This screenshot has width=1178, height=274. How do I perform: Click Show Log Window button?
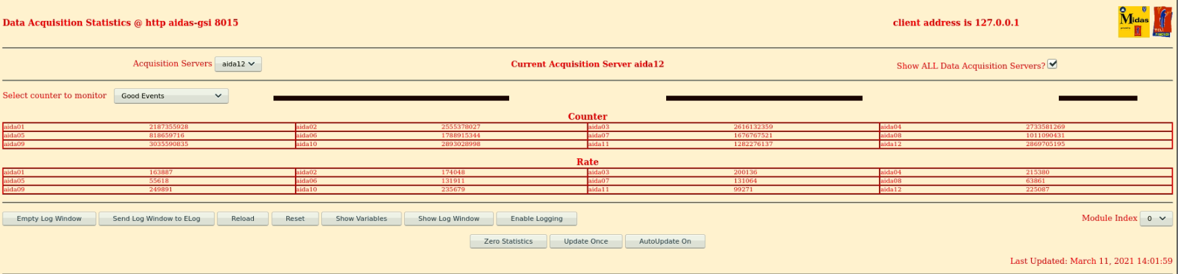point(449,219)
